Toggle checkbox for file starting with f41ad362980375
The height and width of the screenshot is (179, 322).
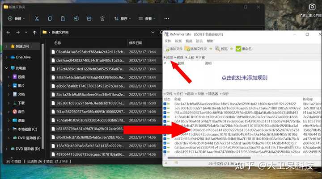165,112
